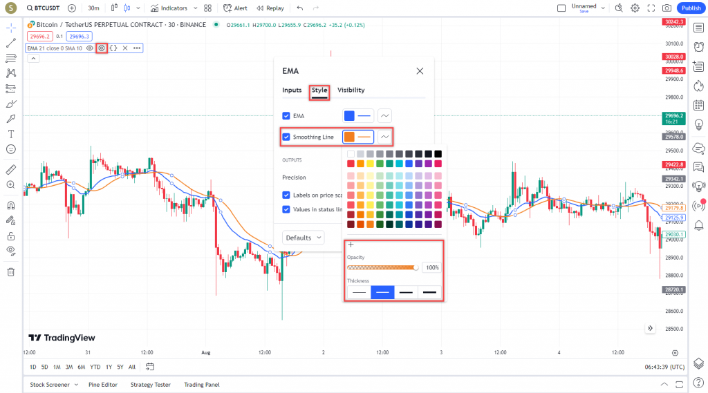Select the ruler measure tool
This screenshot has width=708, height=393.
(11, 170)
